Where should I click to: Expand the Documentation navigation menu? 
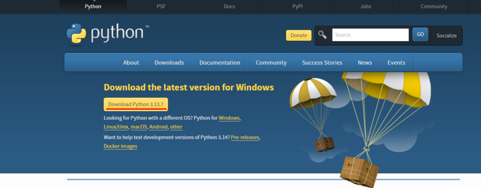click(219, 62)
